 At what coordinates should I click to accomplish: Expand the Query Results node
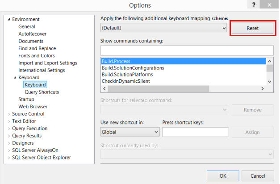click(x=9, y=136)
